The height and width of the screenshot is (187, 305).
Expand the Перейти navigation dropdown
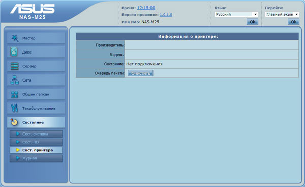coord(282,14)
